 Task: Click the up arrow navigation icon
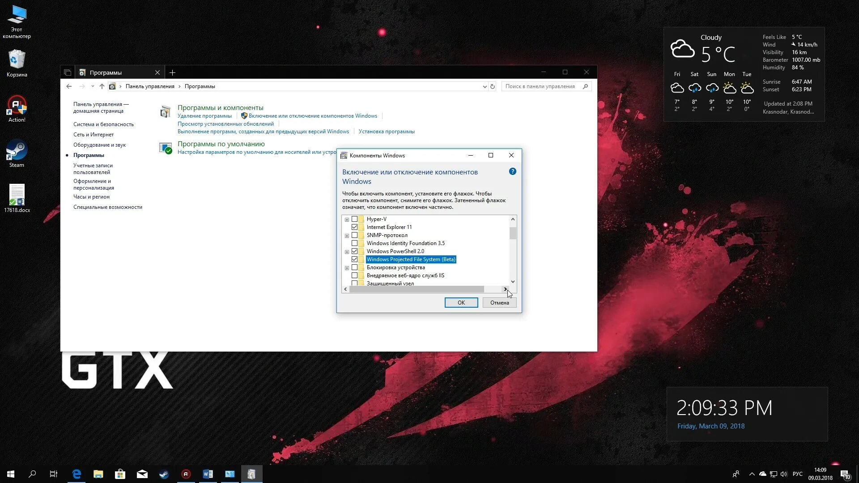102,86
